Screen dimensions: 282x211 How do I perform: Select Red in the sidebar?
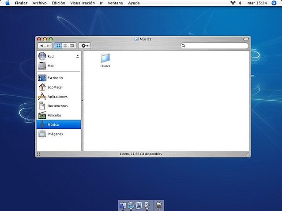coord(59,56)
